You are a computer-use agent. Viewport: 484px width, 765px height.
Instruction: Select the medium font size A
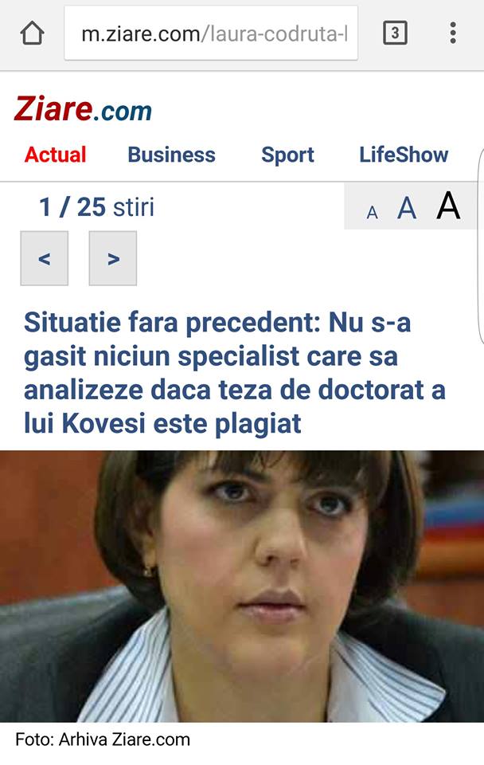coord(407,209)
